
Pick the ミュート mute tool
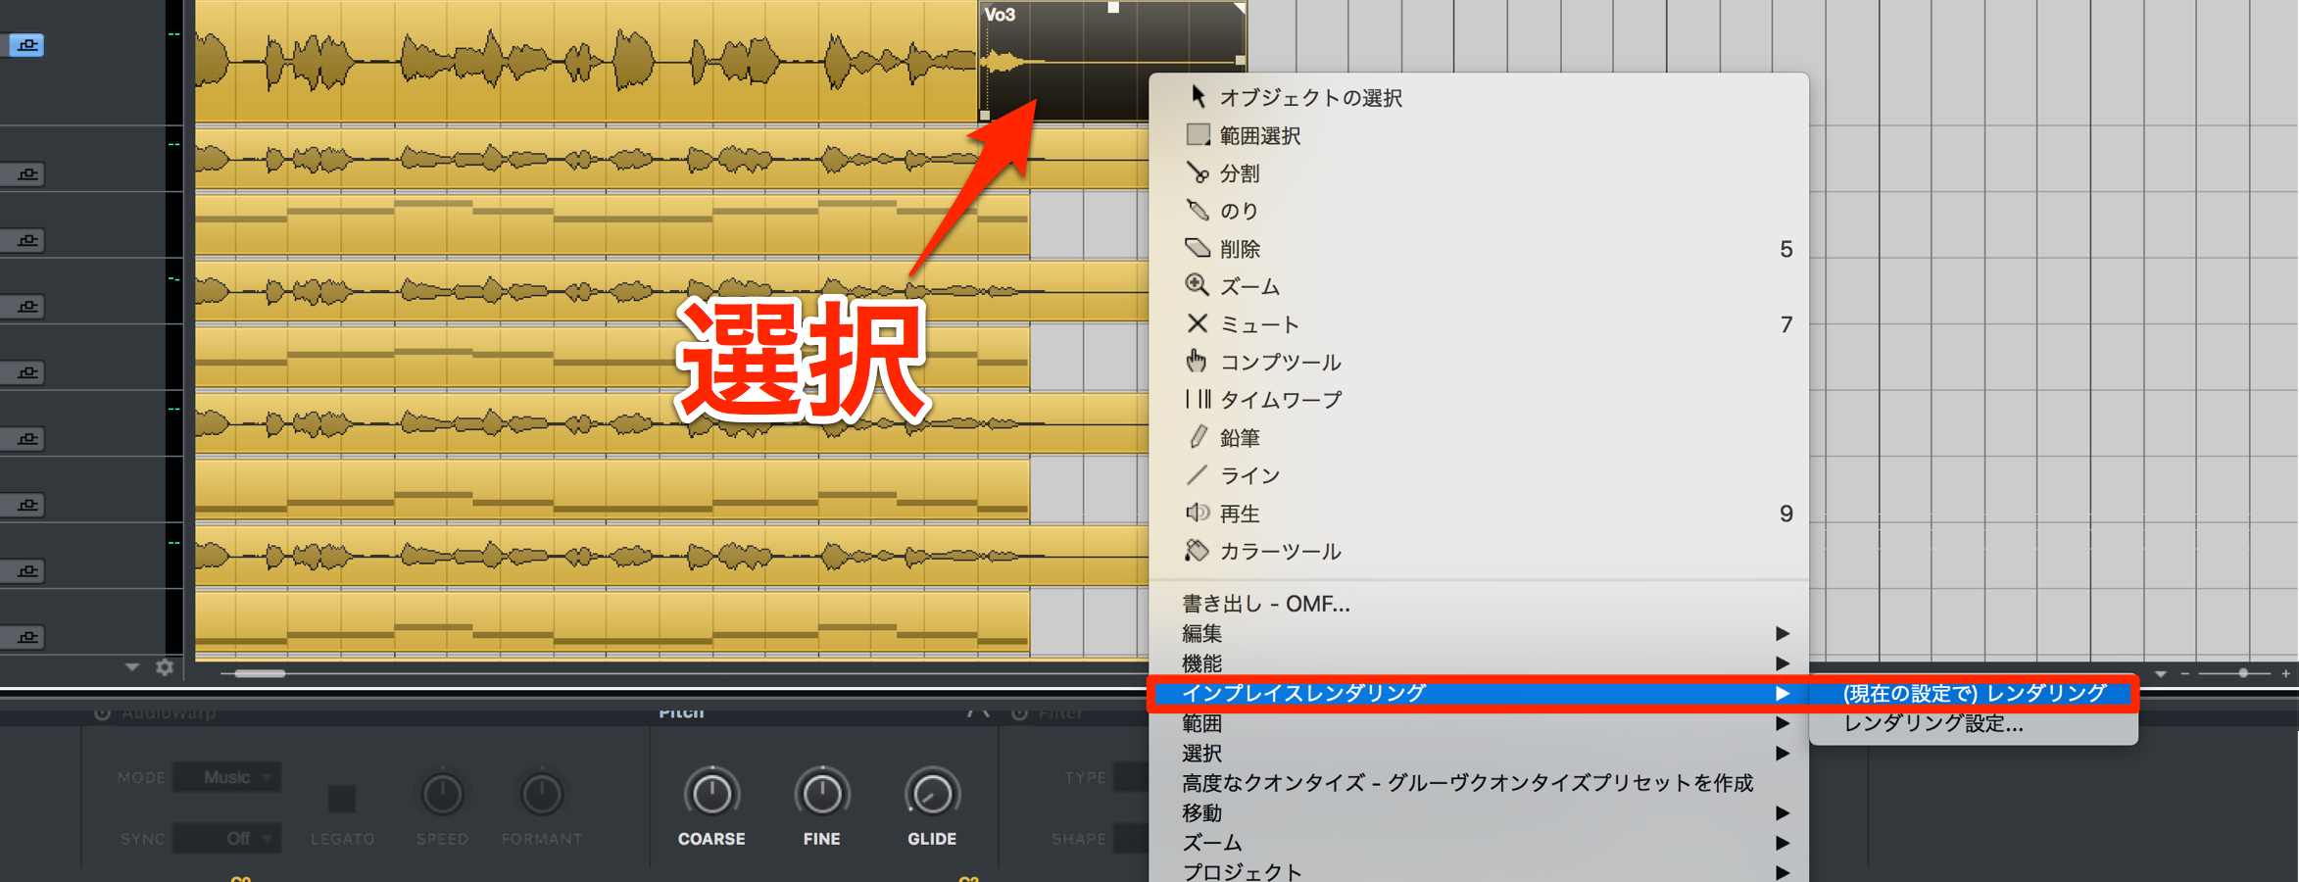click(1480, 324)
